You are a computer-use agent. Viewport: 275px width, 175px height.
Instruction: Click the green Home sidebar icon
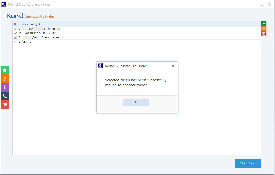(5, 70)
